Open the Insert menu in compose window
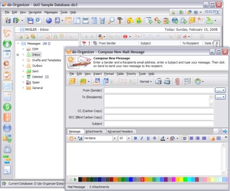This screenshot has height=191, width=230. click(x=97, y=74)
